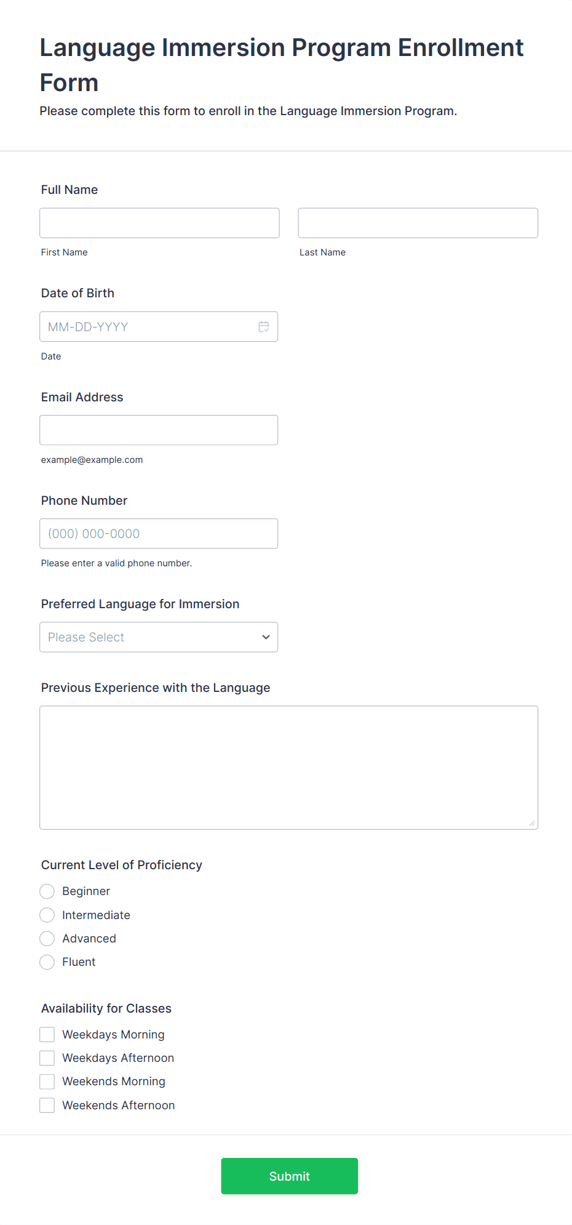Enable Weekends Morning availability

click(47, 1082)
